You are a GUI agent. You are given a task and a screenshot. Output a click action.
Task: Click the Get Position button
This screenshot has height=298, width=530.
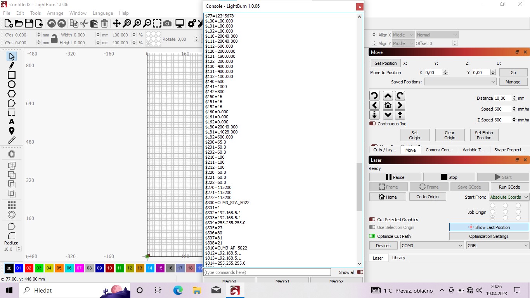click(x=385, y=63)
